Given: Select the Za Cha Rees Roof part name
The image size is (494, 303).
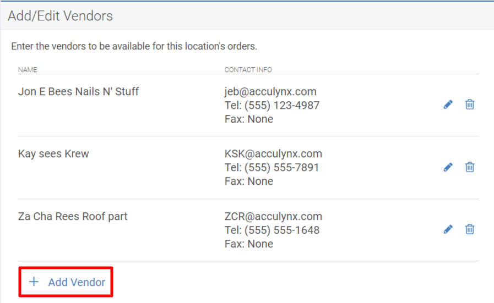Looking at the screenshot, I should coord(73,217).
